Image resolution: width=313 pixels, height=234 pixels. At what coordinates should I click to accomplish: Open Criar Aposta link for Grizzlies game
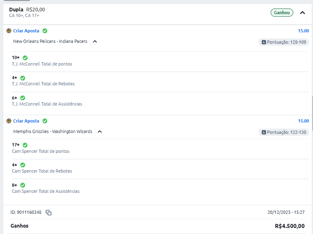26,121
